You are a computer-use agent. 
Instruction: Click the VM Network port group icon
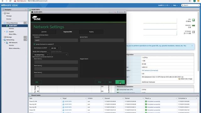(x=7, y=43)
